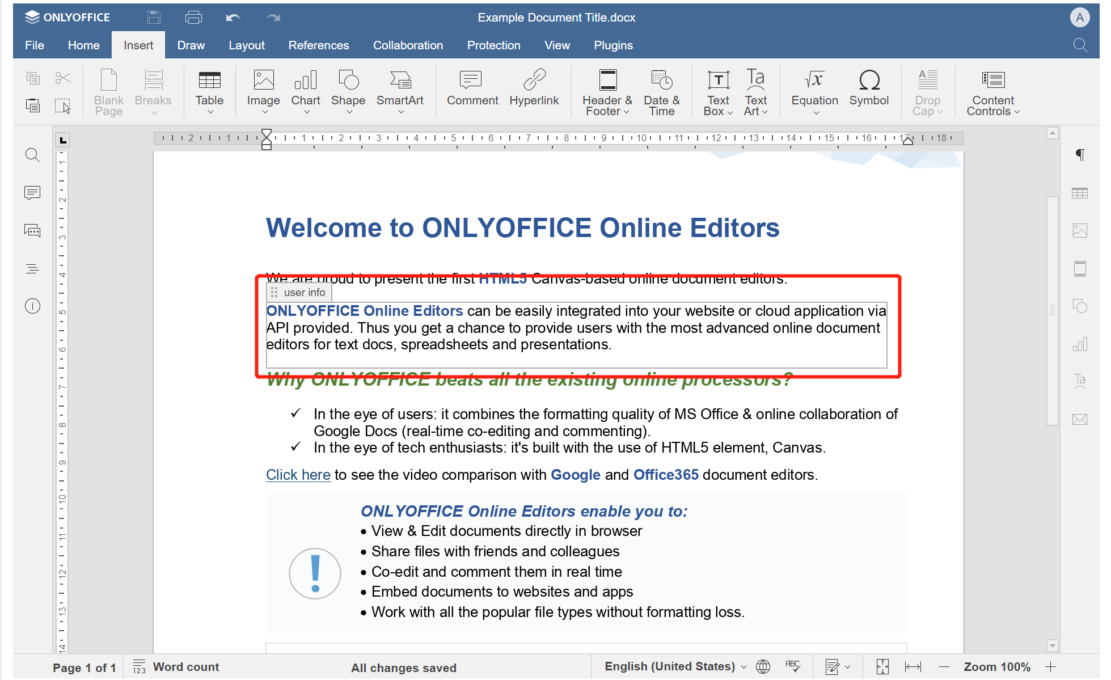
Task: Switch to the References tab
Action: [319, 45]
